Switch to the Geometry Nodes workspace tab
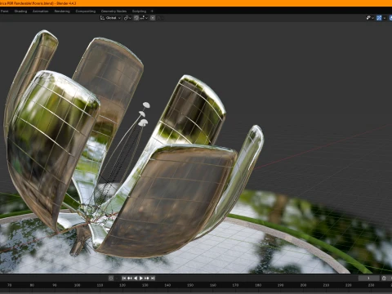This screenshot has width=392, height=294. coord(114,11)
